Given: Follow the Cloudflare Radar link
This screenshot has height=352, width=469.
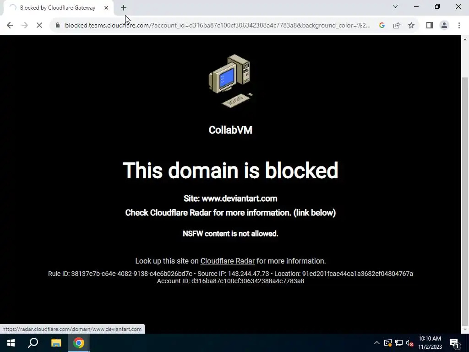Looking at the screenshot, I should tap(227, 261).
